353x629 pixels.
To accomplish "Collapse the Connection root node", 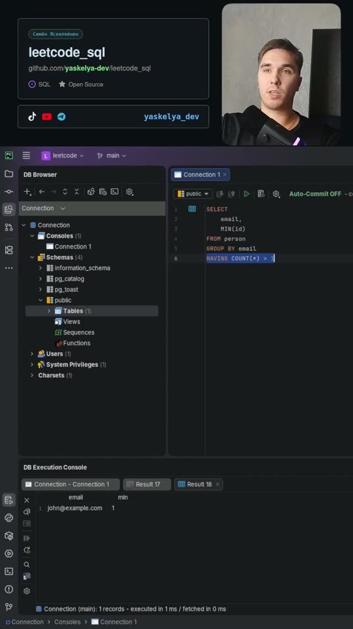I will click(24, 225).
